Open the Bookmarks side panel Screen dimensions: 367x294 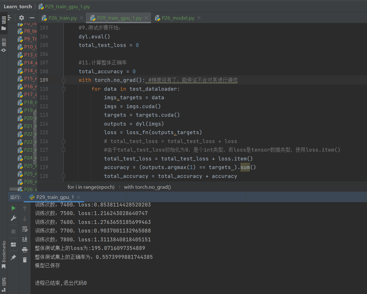4,255
